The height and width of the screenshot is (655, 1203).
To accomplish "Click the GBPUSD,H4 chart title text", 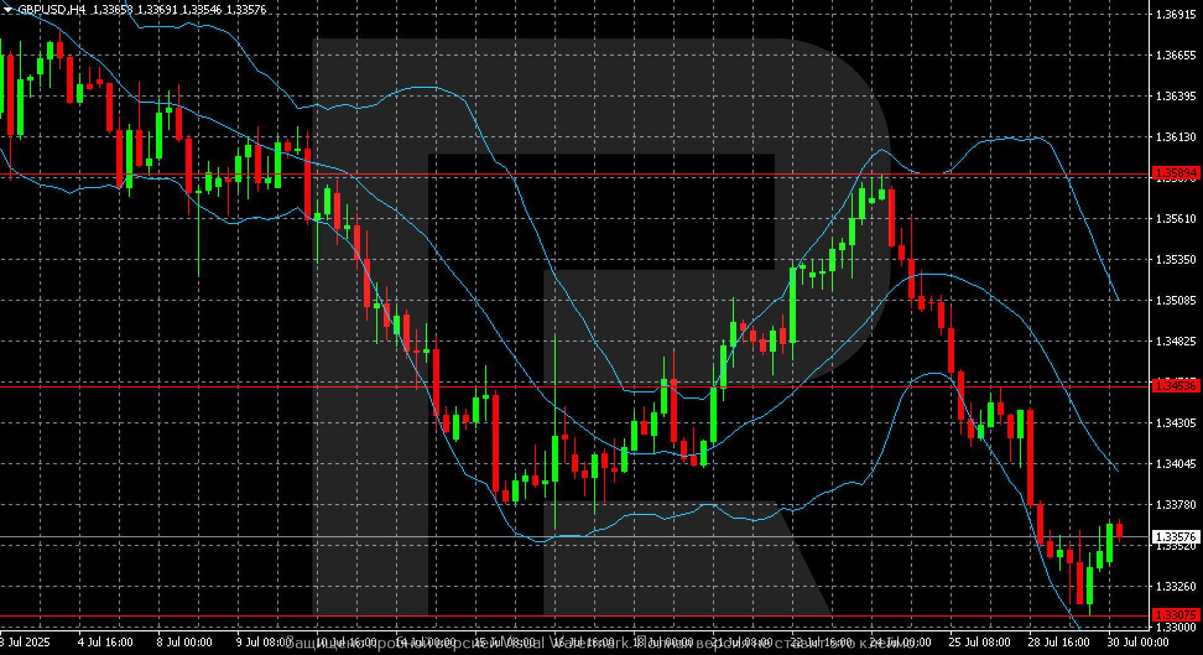I will [52, 10].
